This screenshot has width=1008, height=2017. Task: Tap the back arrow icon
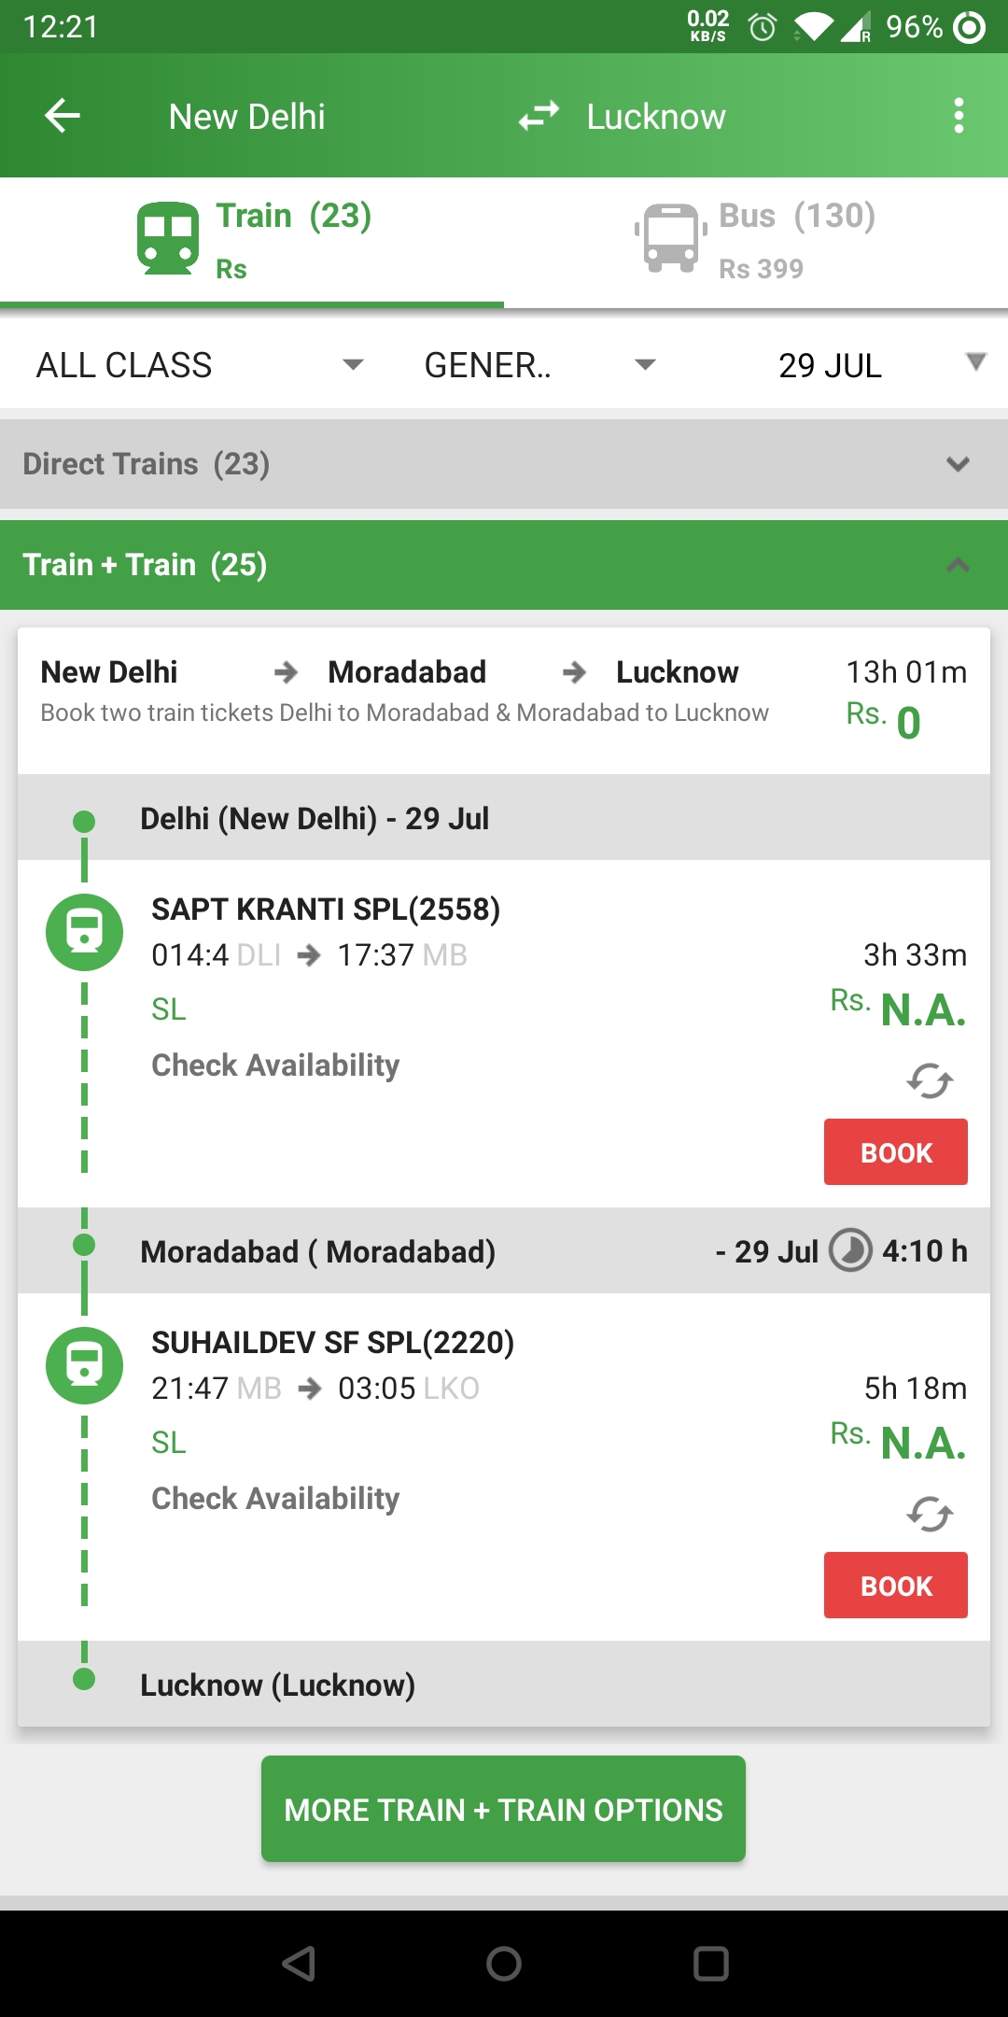click(63, 116)
